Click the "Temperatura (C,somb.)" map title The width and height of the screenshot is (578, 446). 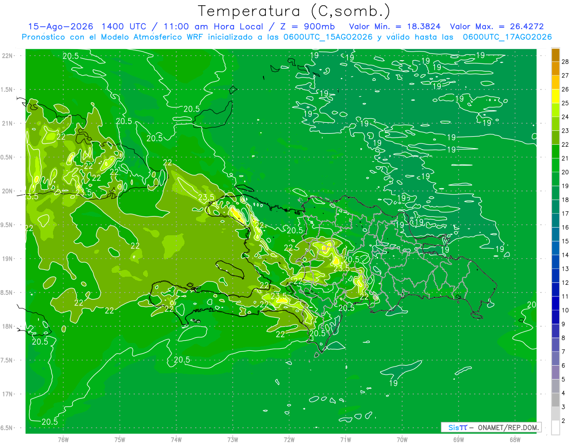click(x=294, y=12)
